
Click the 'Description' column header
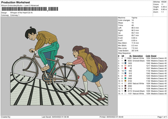[138, 56]
